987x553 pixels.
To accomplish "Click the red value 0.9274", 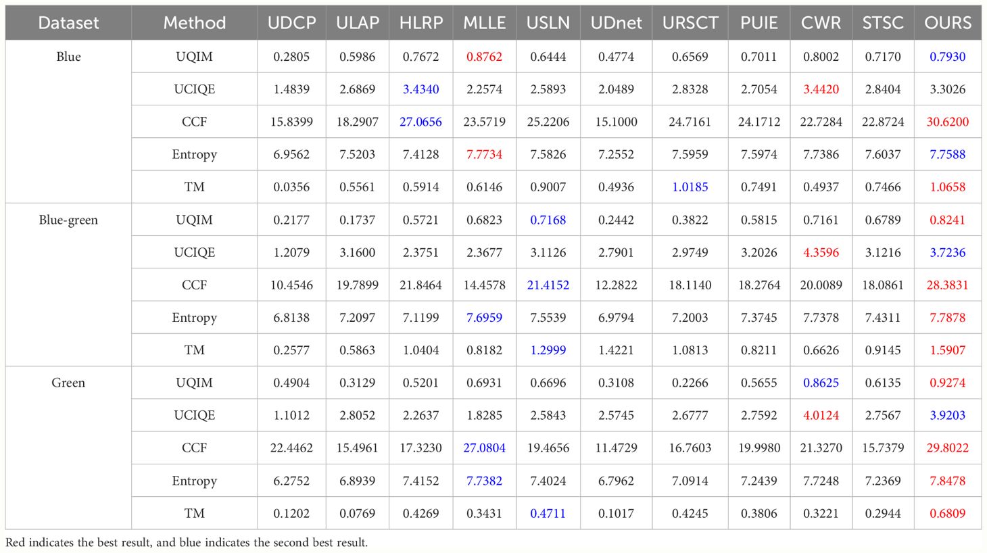I will click(948, 383).
